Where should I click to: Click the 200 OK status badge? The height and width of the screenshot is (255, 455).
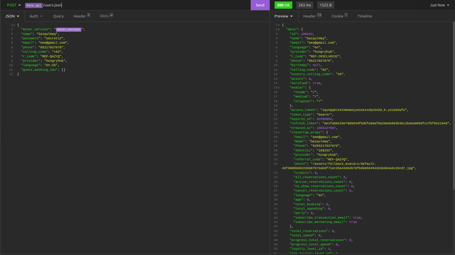(283, 5)
